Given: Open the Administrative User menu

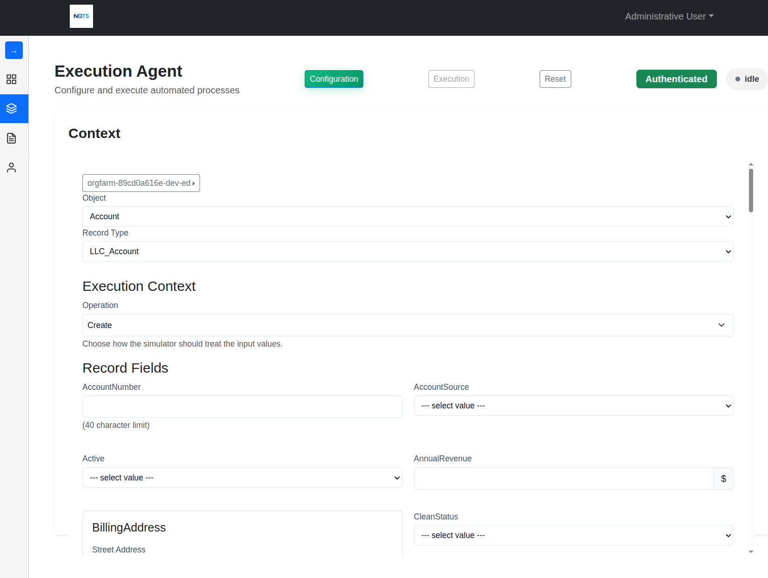Looking at the screenshot, I should (669, 16).
